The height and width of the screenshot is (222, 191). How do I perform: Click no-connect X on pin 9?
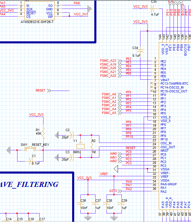[x=151, y=87]
